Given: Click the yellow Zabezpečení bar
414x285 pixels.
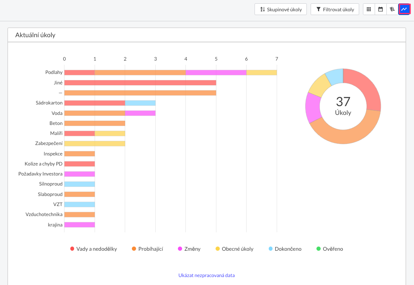Looking at the screenshot, I should pyautogui.click(x=95, y=143).
